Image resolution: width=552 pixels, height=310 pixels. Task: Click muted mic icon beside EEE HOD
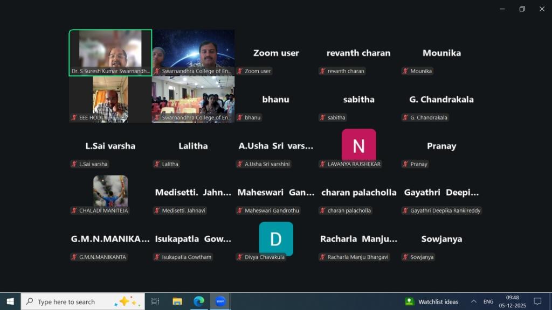[x=74, y=117]
